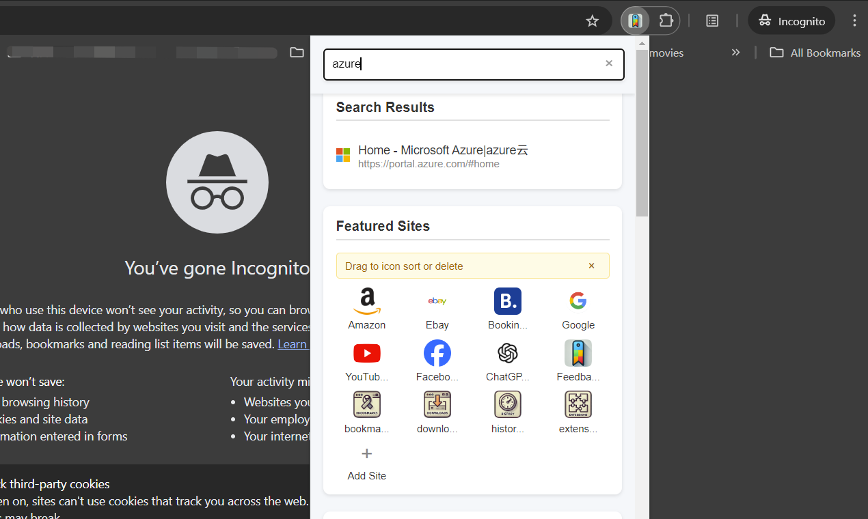Open the Extensions puzzle-piece menu
Screen dimensions: 868x519
click(x=666, y=20)
